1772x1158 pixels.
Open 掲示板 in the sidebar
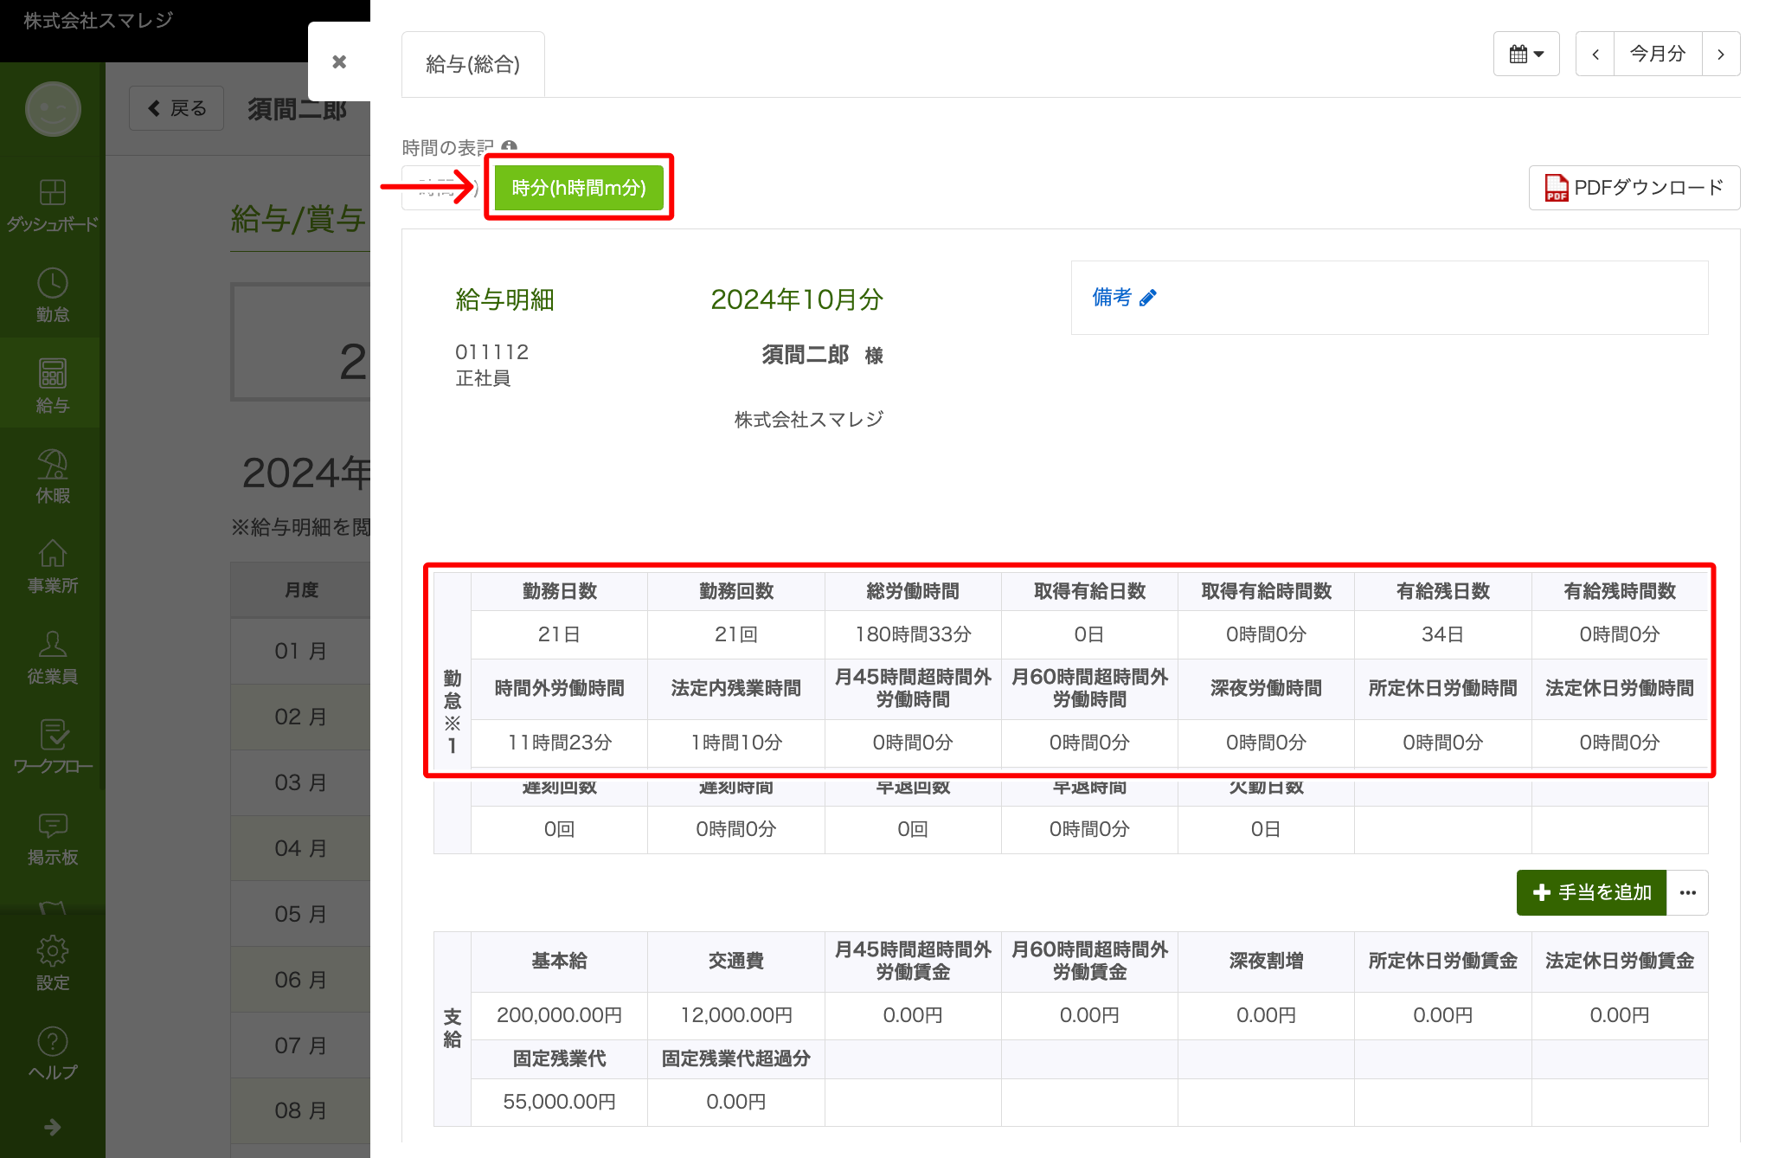[x=52, y=838]
